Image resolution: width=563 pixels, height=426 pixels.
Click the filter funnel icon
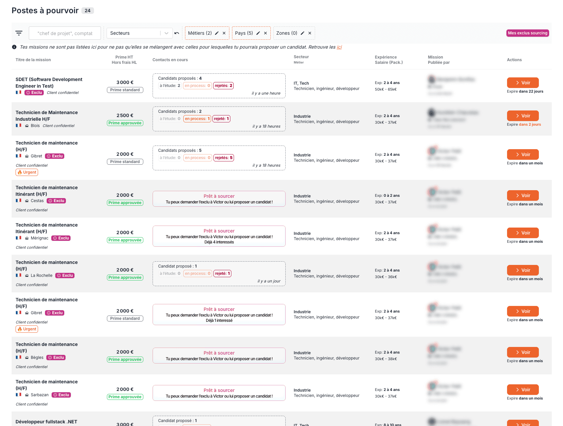tap(19, 33)
